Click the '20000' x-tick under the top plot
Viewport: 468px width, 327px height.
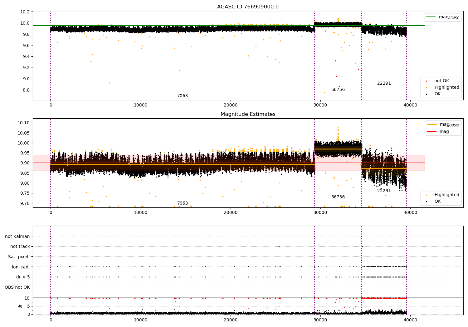231,105
